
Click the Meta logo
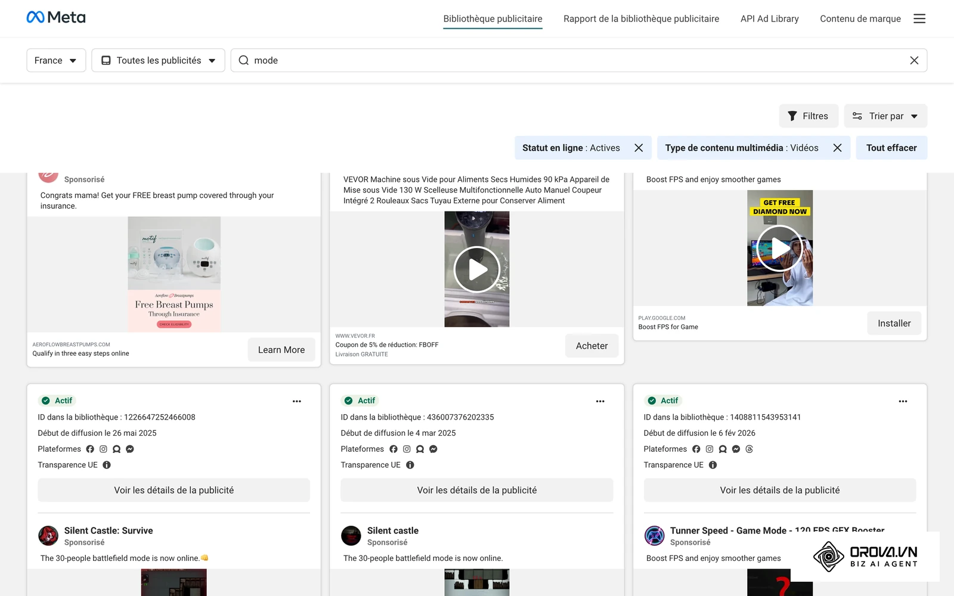(x=56, y=17)
